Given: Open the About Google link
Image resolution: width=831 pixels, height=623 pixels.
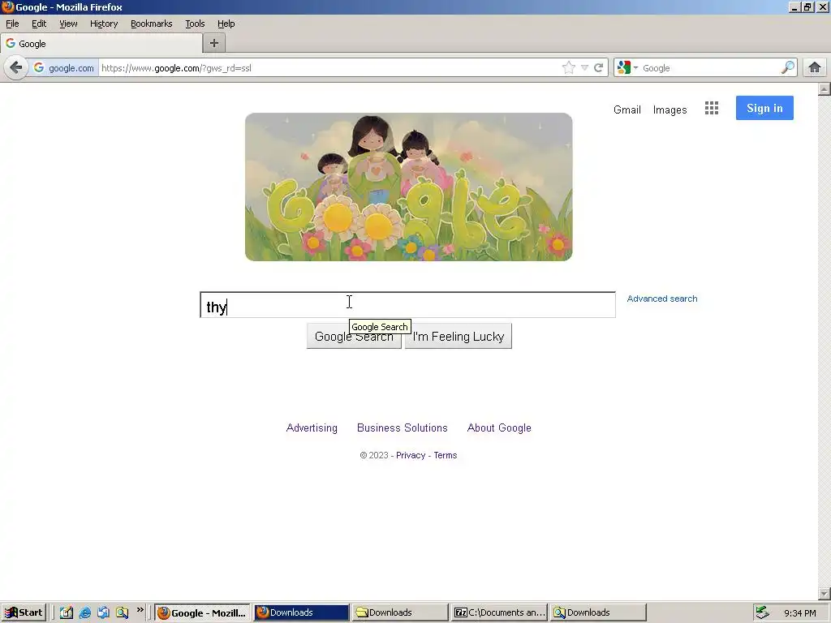Looking at the screenshot, I should pos(499,428).
